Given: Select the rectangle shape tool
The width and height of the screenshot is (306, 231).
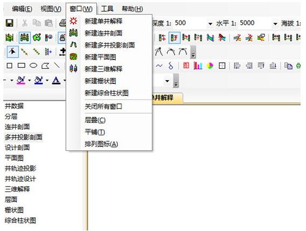Looking at the screenshot, I should pos(22,65).
